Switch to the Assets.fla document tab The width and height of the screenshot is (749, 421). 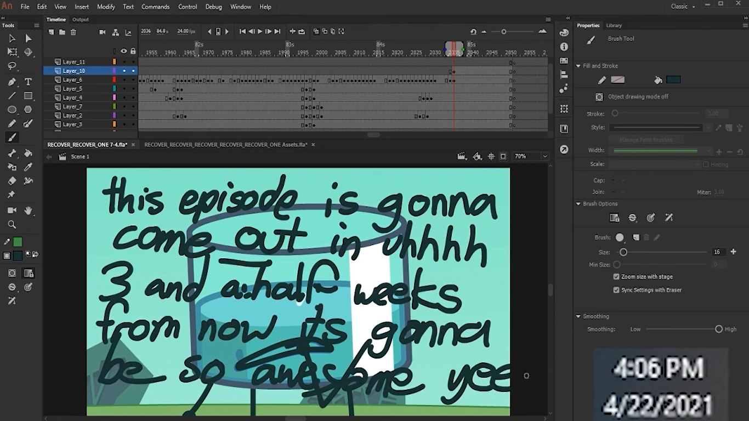[226, 145]
